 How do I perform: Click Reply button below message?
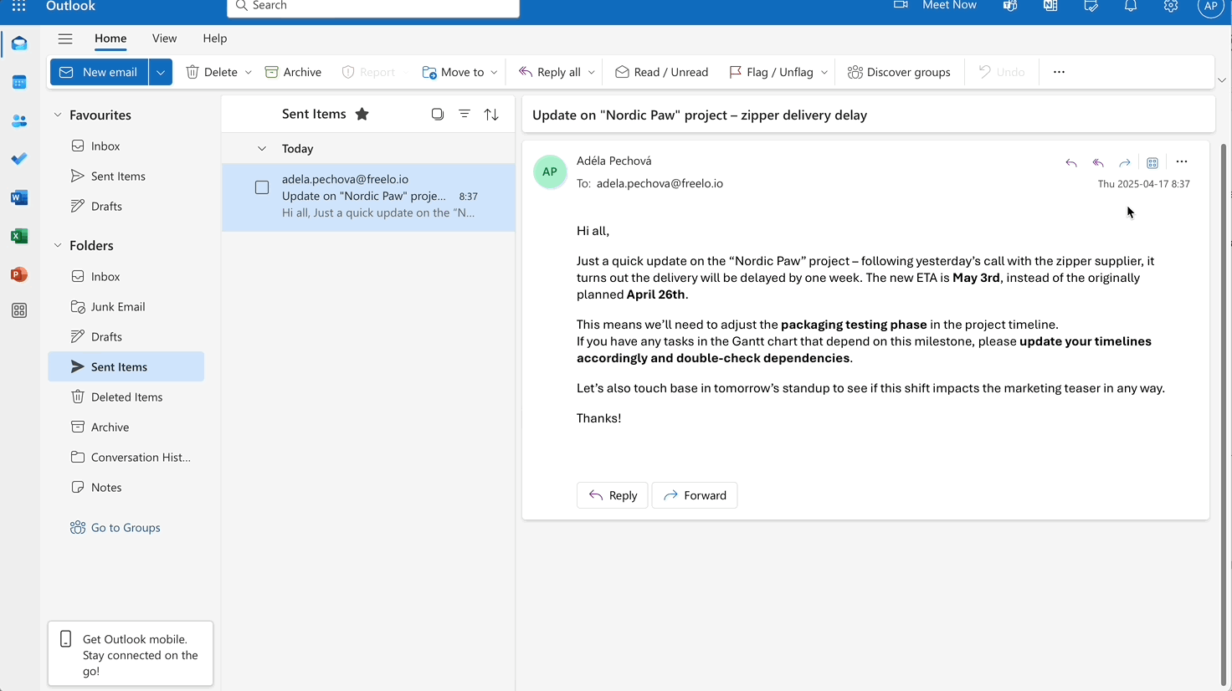(612, 495)
